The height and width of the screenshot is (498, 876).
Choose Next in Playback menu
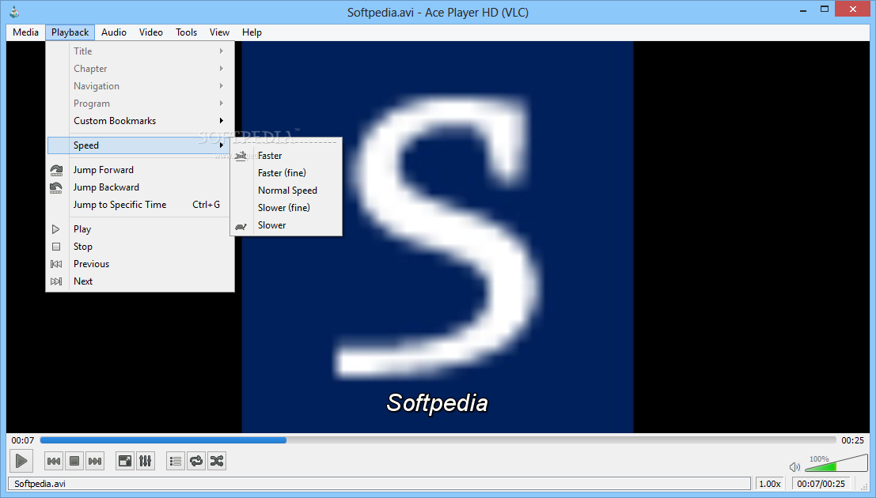coord(139,281)
